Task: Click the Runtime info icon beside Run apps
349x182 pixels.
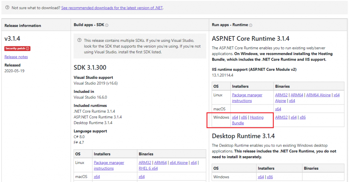Action: click(251, 25)
